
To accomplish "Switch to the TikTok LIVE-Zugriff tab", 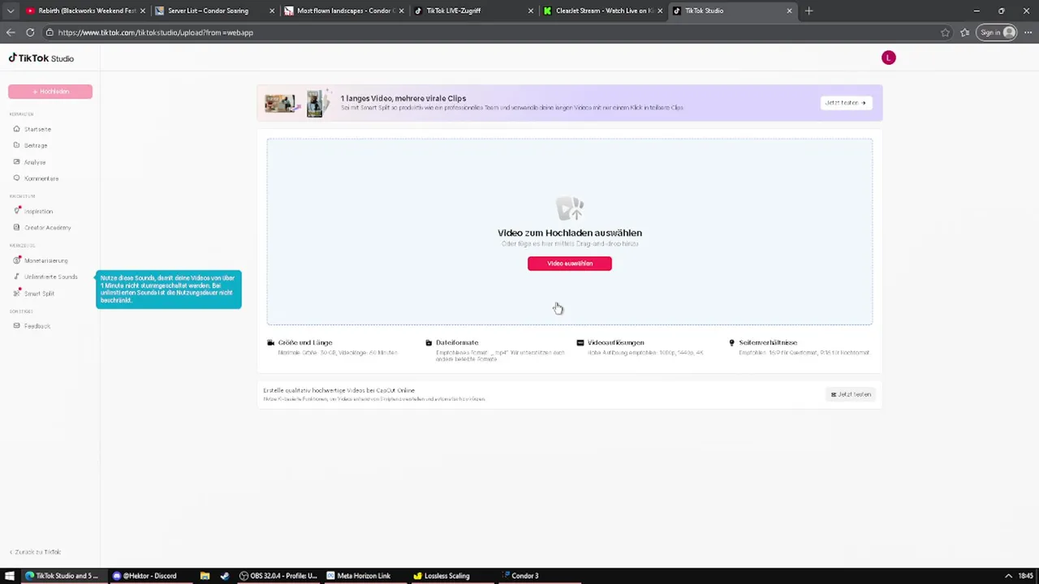I will [473, 11].
